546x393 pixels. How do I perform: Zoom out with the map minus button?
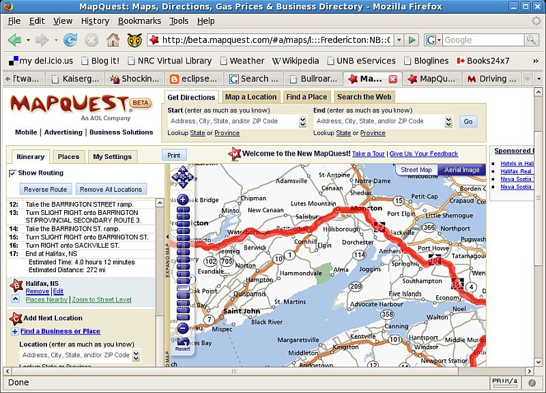[183, 328]
